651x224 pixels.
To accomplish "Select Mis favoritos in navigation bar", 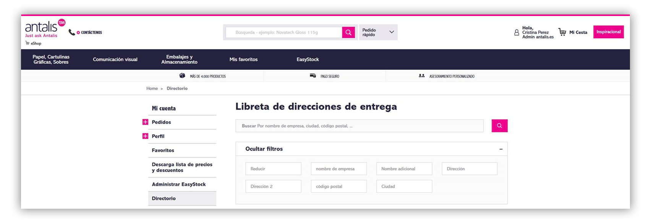I will (x=243, y=59).
